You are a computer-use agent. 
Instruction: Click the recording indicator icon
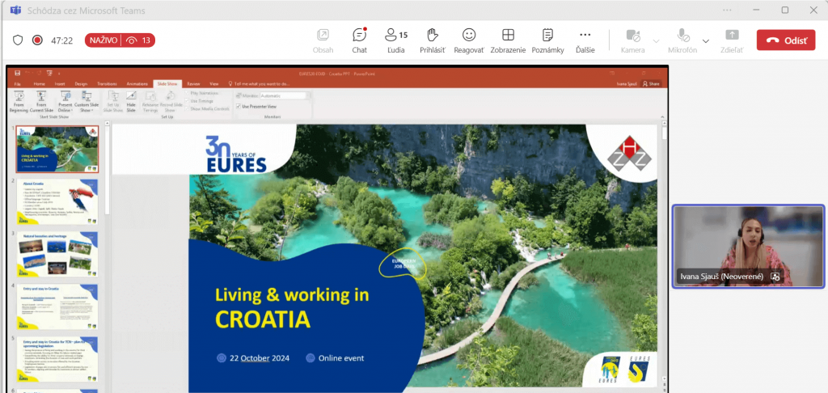(37, 40)
